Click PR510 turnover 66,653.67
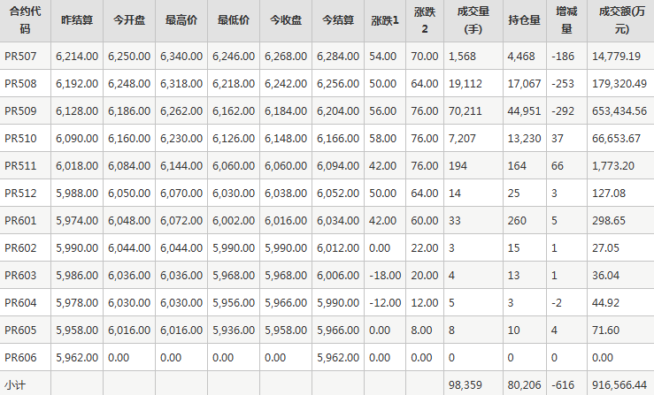 (616, 139)
